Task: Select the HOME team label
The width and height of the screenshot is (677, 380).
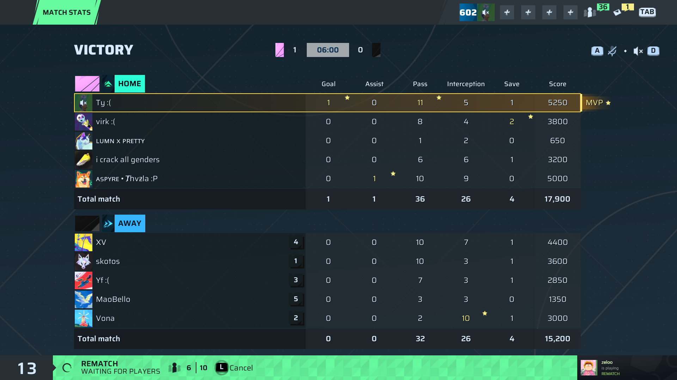Action: (130, 84)
